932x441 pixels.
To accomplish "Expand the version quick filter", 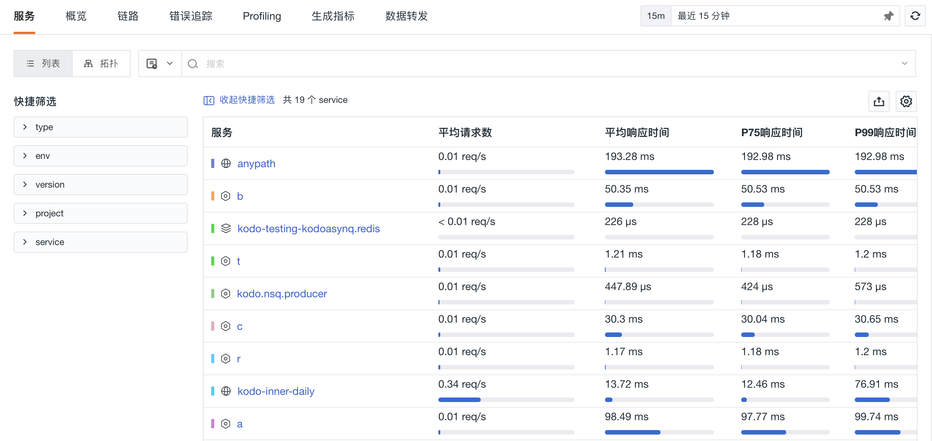I will [x=101, y=185].
